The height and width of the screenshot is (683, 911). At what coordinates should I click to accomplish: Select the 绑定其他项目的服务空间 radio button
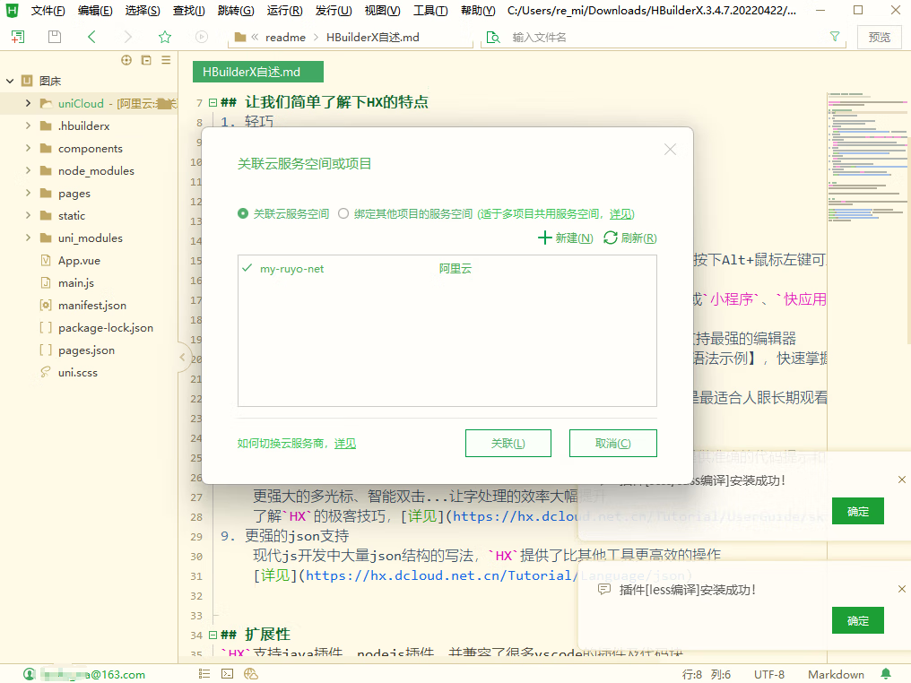(x=343, y=214)
